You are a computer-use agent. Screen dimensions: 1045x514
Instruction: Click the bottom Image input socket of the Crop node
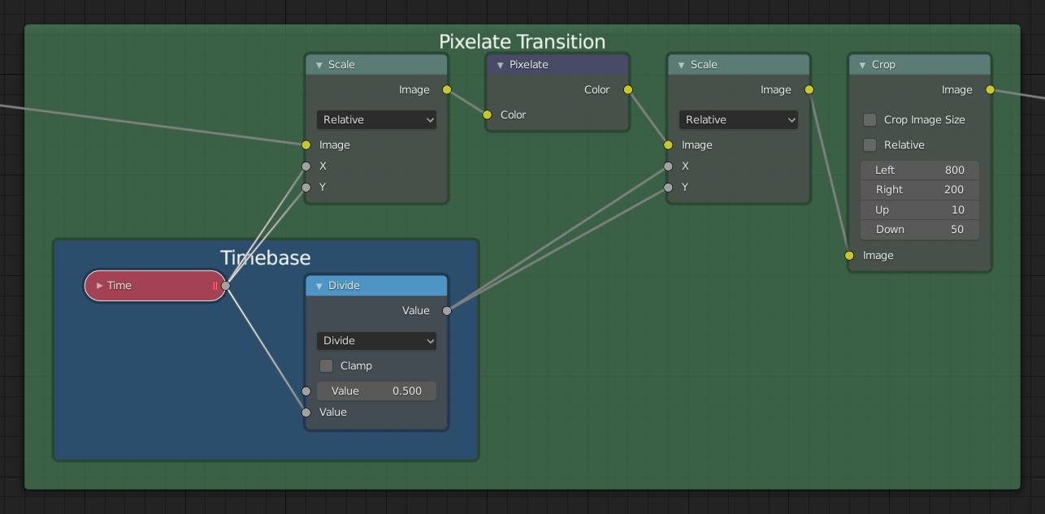pos(848,255)
